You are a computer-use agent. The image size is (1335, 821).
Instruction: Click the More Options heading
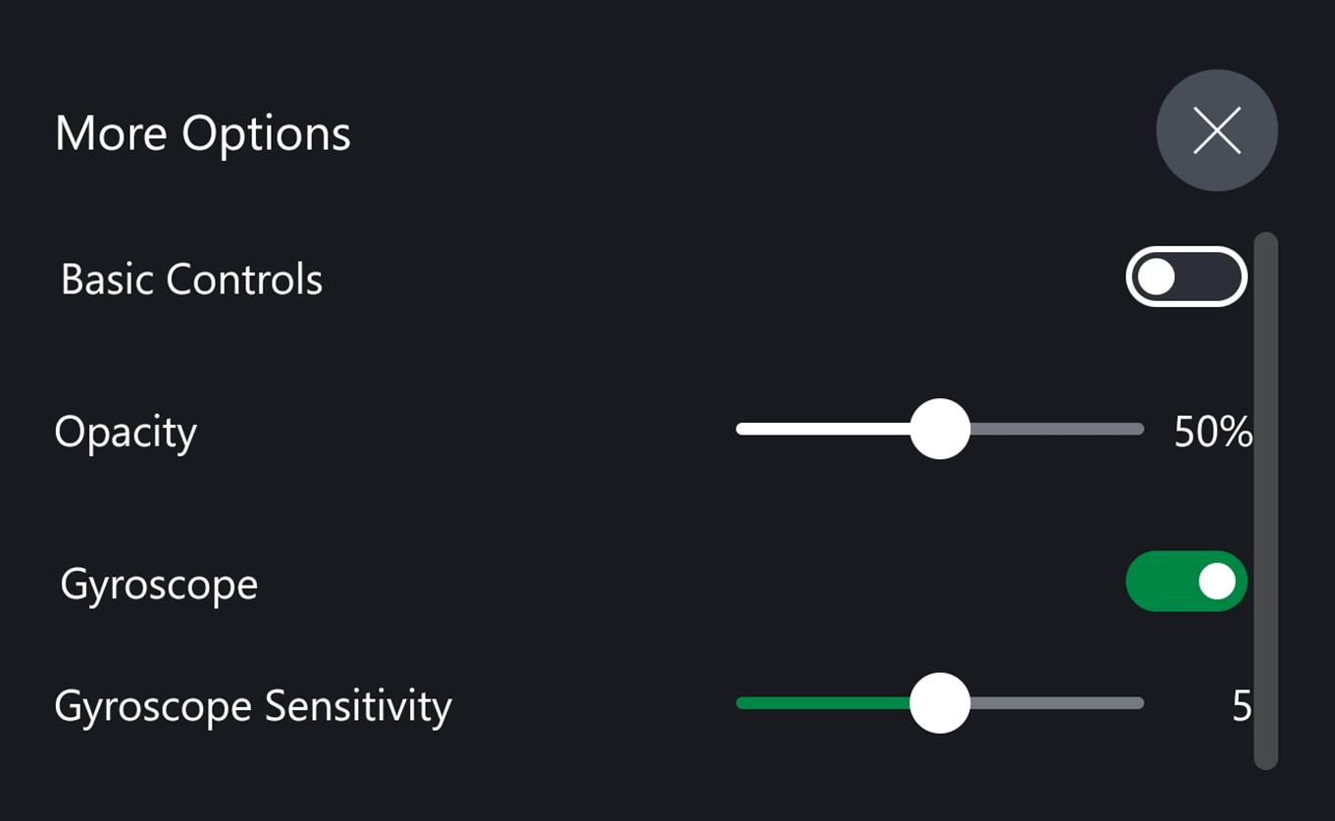pyautogui.click(x=202, y=133)
